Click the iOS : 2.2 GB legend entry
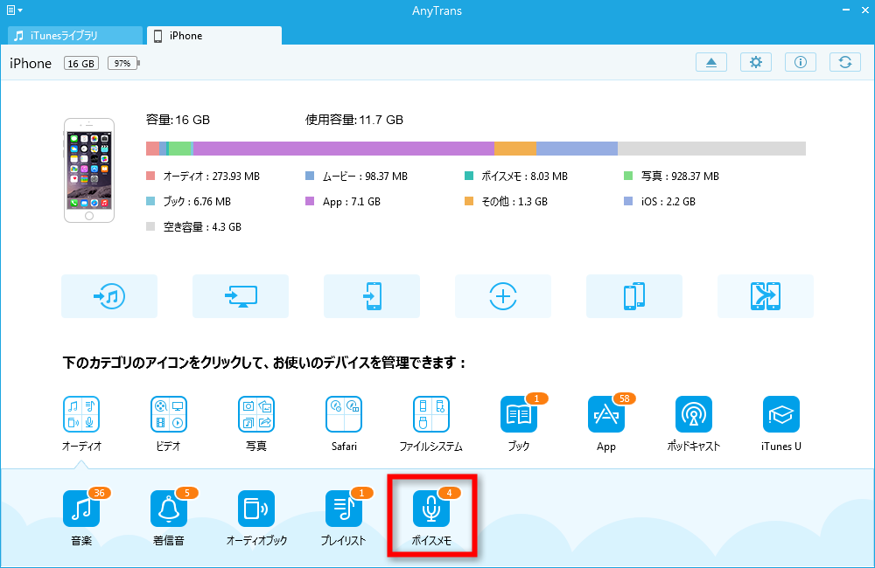875x568 pixels. pyautogui.click(x=660, y=201)
